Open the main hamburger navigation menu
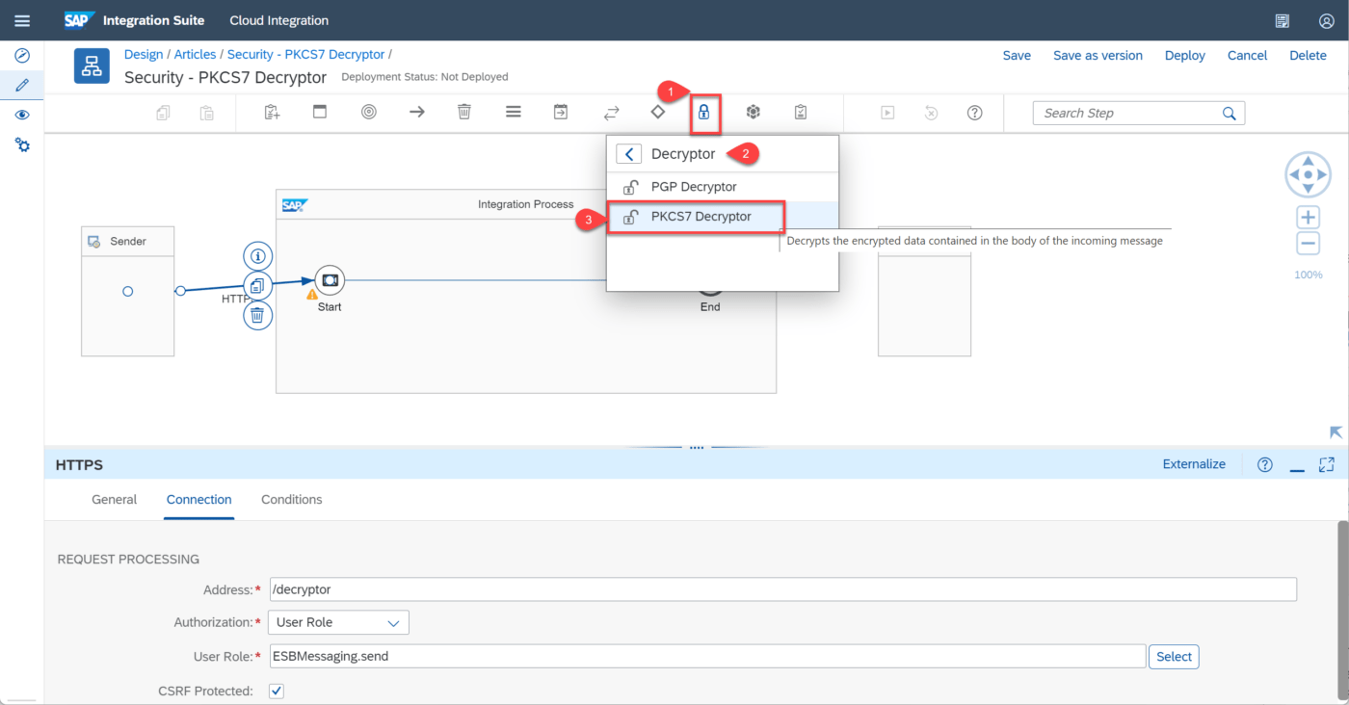Screen dimensions: 1349x705 pos(22,20)
